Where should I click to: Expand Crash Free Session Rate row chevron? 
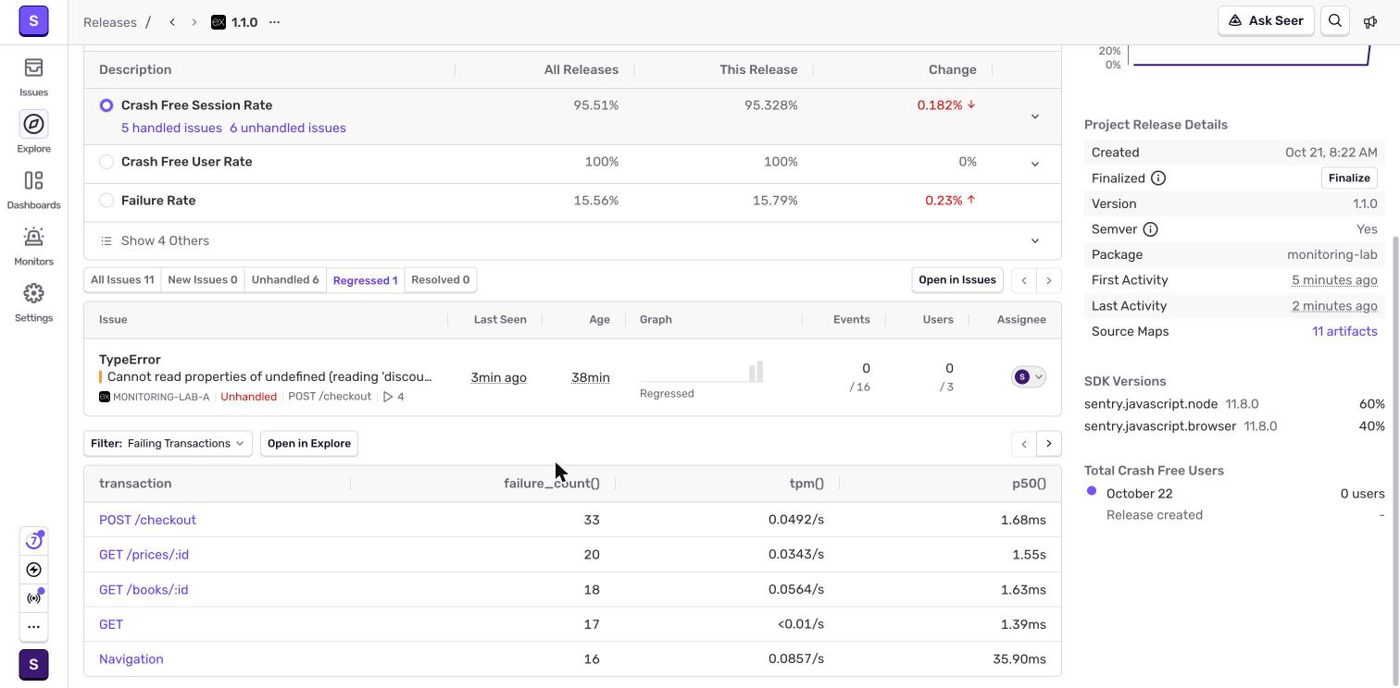[x=1035, y=117]
